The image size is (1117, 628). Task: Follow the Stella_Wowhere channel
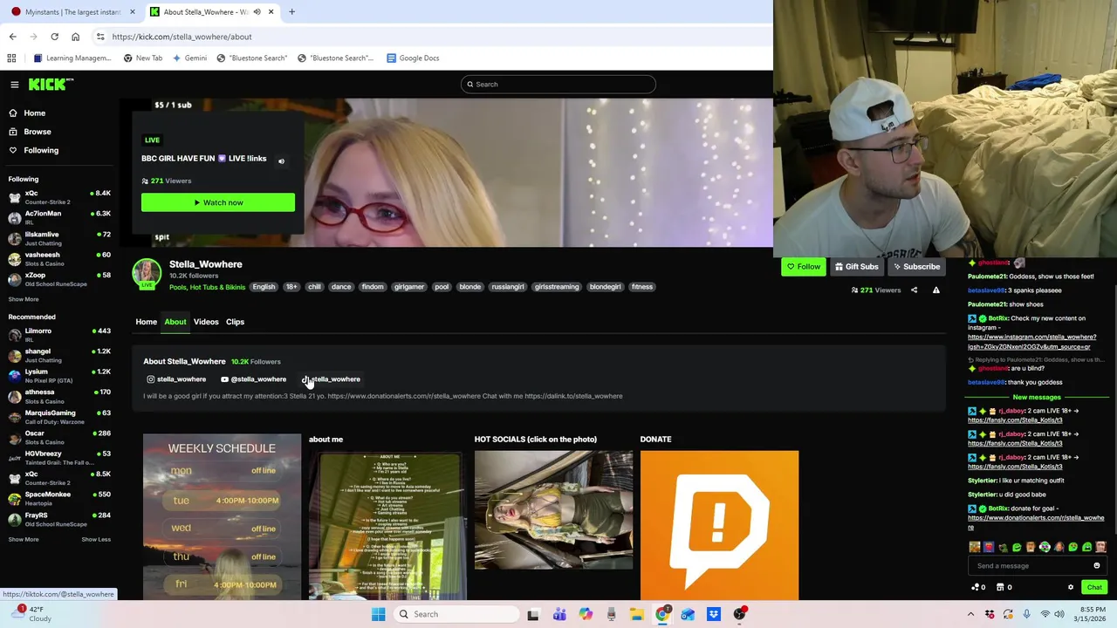tap(803, 267)
